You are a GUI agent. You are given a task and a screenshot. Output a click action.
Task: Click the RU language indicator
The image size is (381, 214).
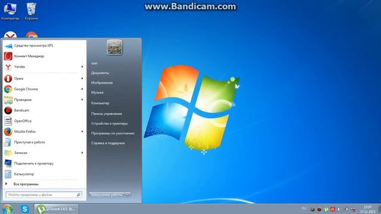coord(304,209)
